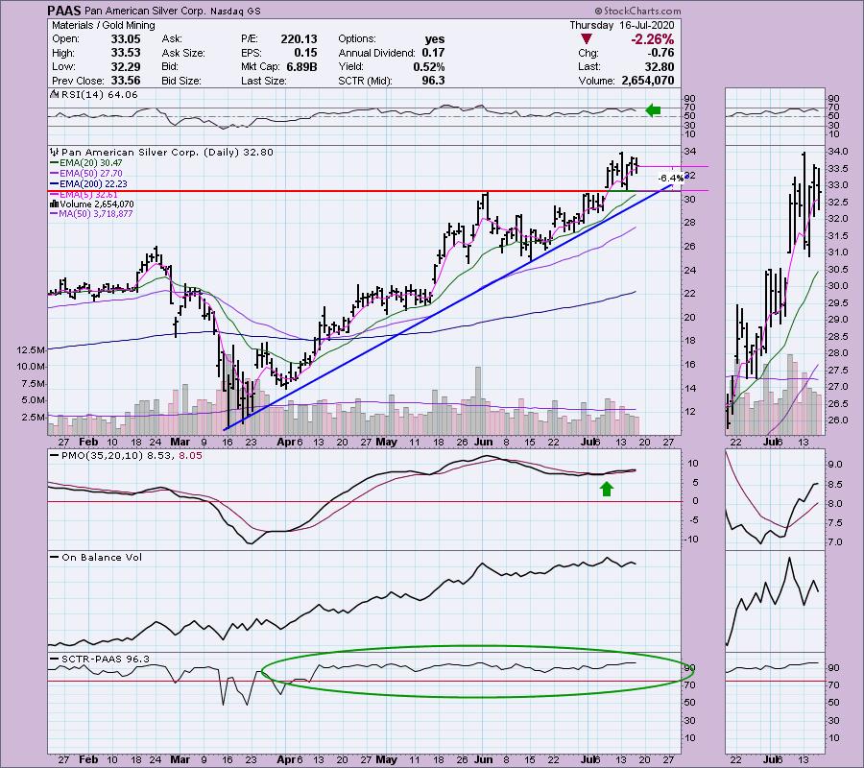Open the © StockCharts.com credit

tap(637, 11)
